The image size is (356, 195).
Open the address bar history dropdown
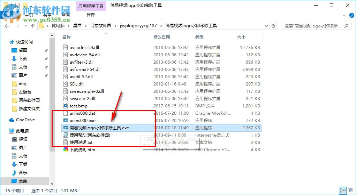266,26
